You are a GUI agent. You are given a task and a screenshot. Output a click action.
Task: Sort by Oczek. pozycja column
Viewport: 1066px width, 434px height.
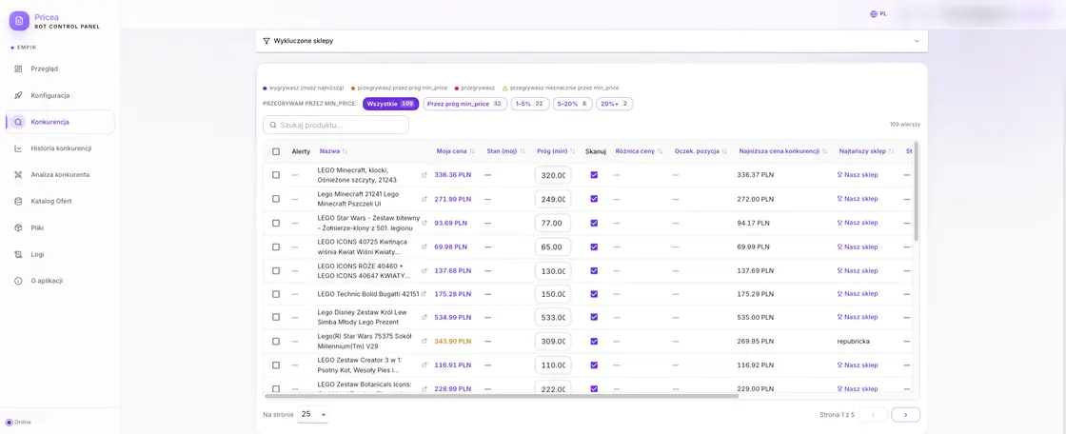pyautogui.click(x=701, y=151)
